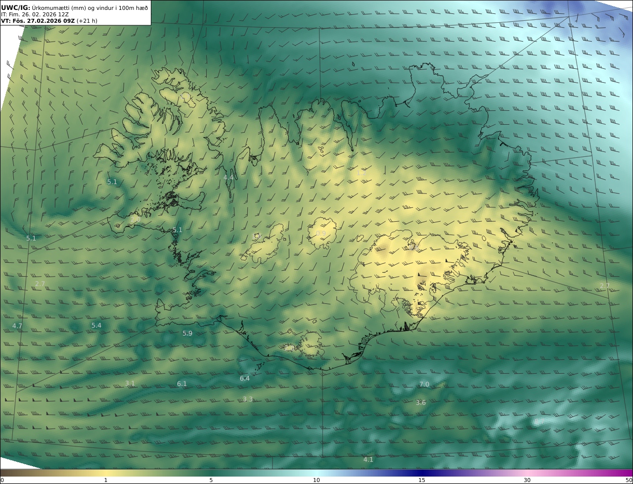Viewport: 633px width, 484px height.
Task: Click the 3.1 precipitation value label
Action: [x=130, y=383]
